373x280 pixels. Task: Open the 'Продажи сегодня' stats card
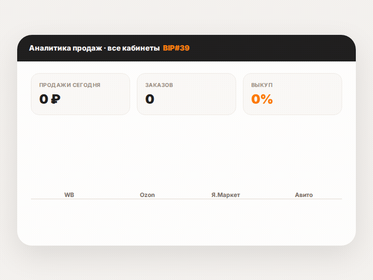80,94
